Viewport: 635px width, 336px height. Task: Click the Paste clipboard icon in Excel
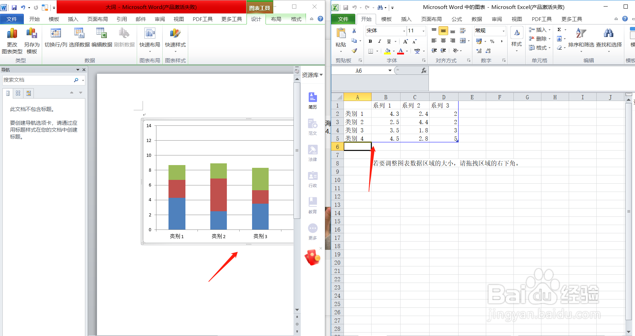tap(341, 34)
